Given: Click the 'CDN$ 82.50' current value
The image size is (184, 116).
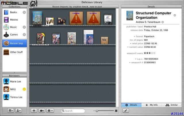Looking at the screenshot, I should [150, 47].
